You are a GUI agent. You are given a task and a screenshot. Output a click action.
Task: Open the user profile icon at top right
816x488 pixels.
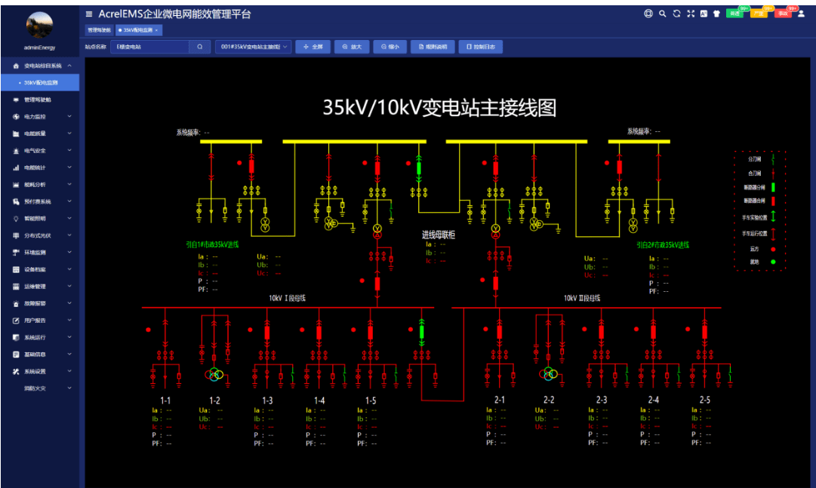[x=802, y=14]
